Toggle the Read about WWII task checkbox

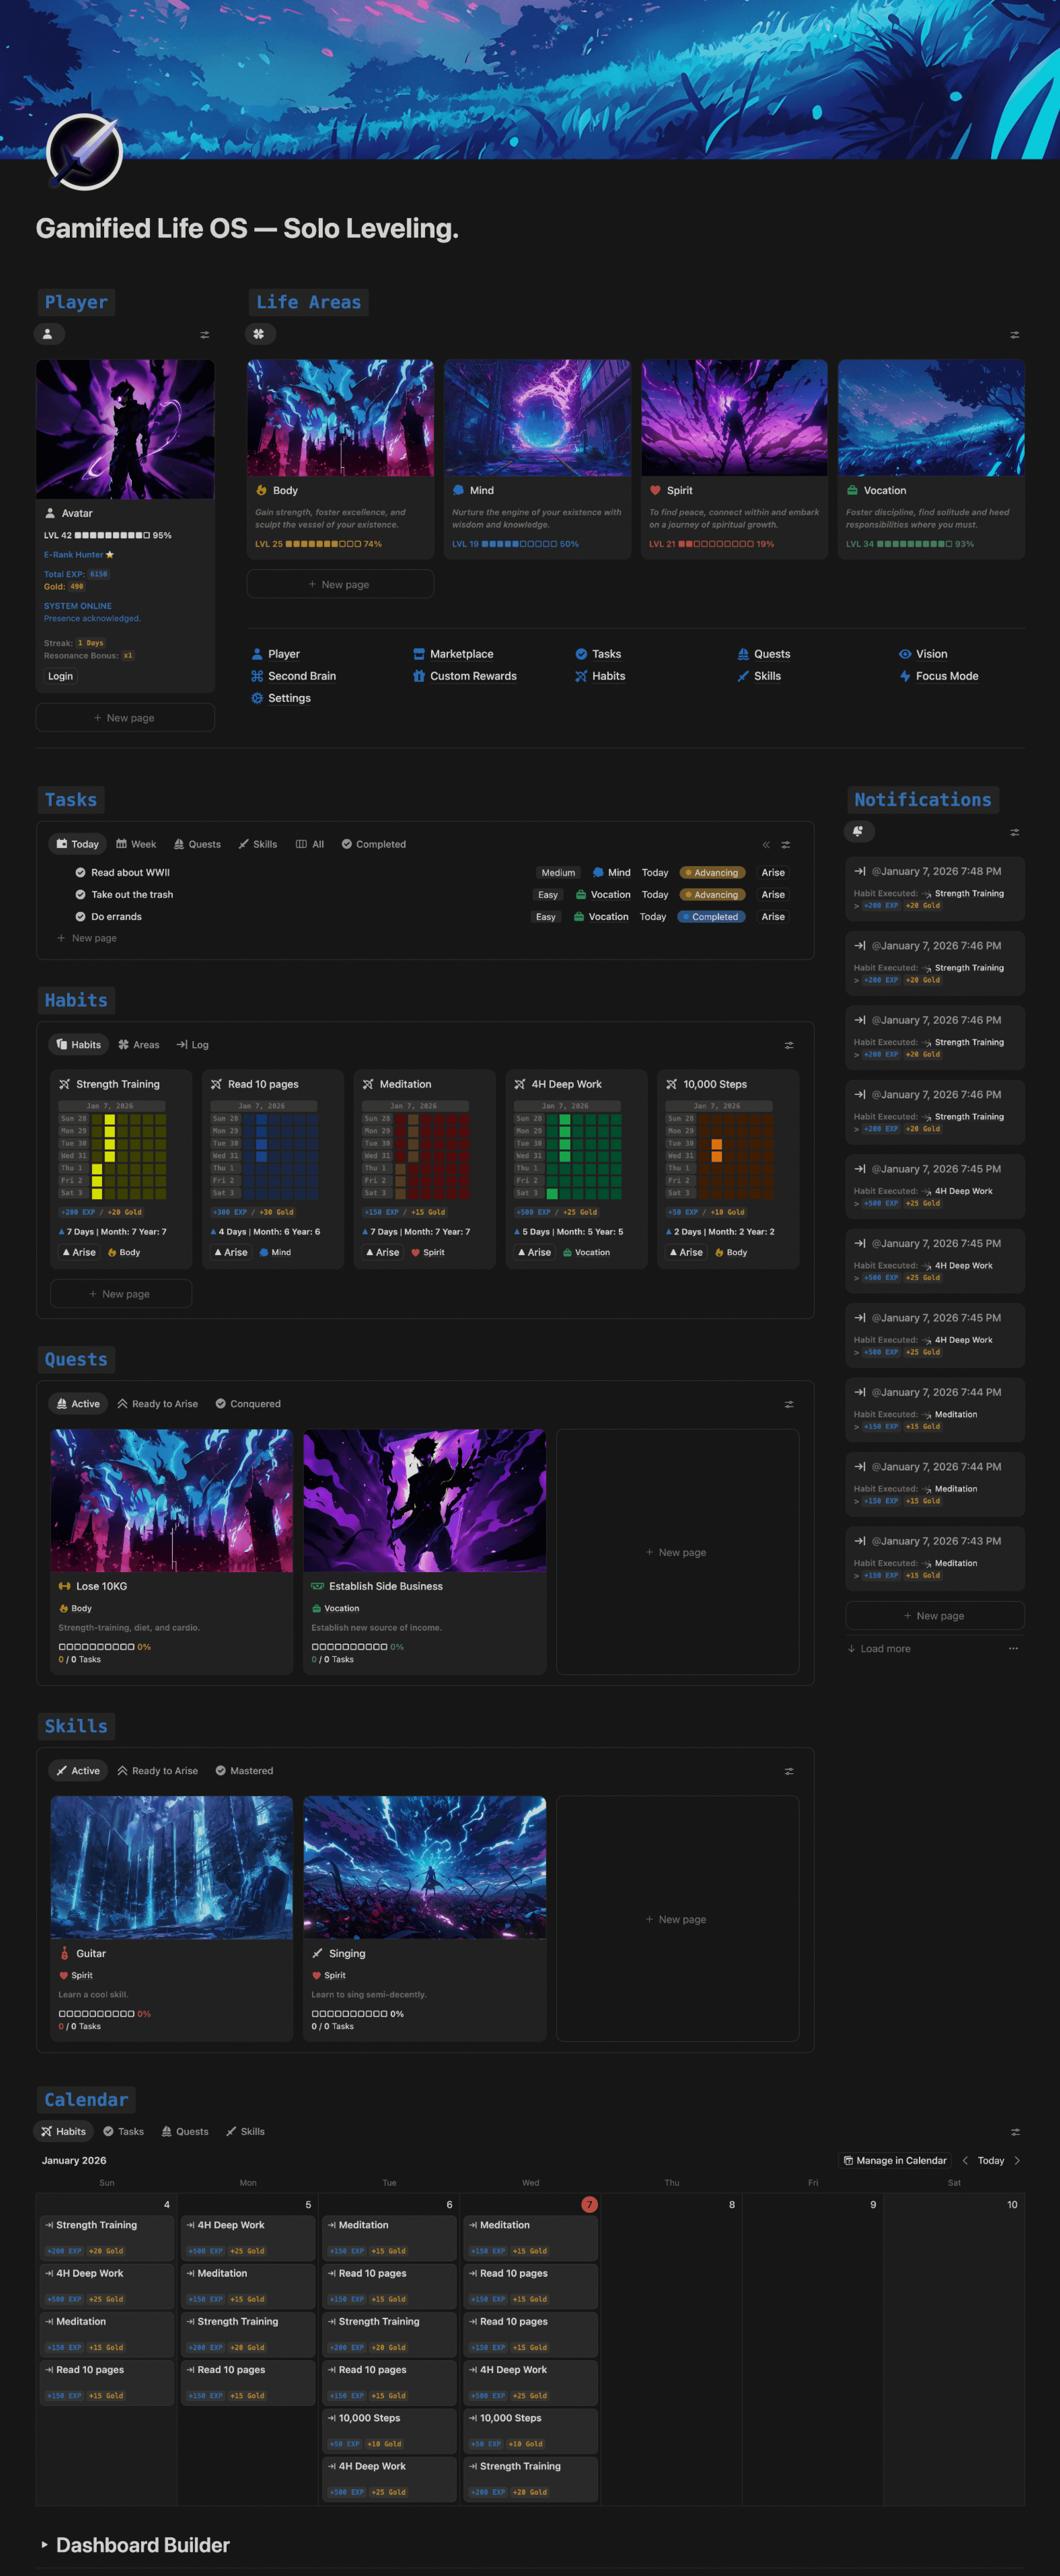(81, 872)
